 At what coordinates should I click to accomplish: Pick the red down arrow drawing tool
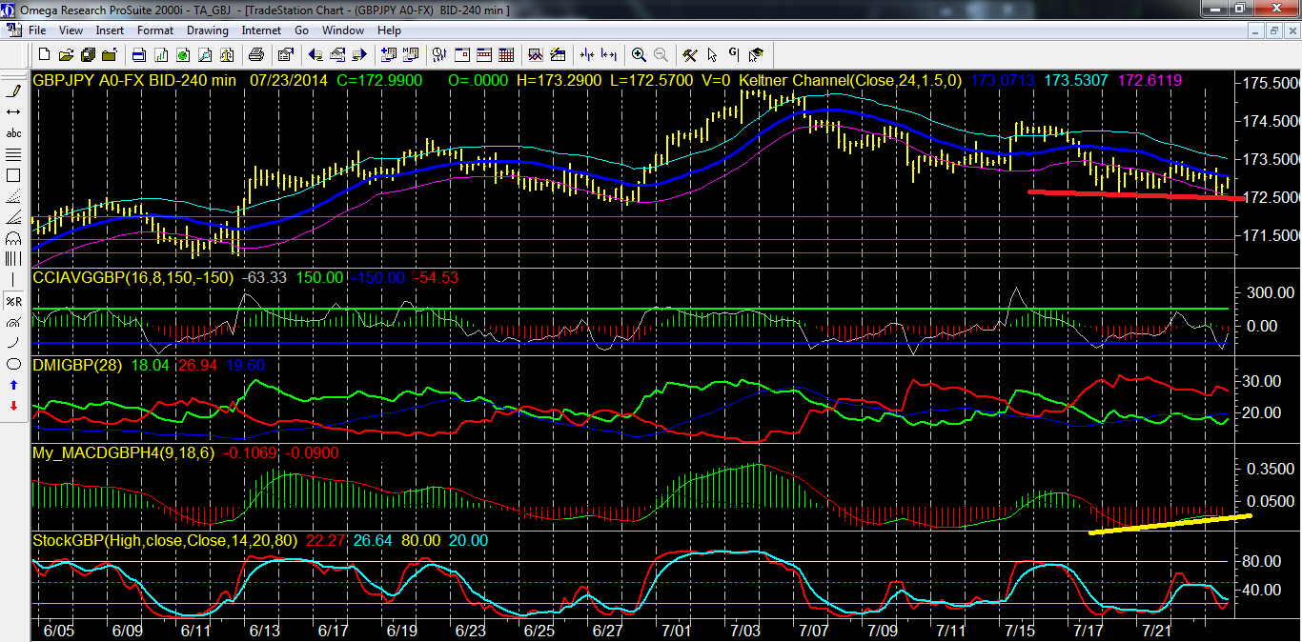13,406
